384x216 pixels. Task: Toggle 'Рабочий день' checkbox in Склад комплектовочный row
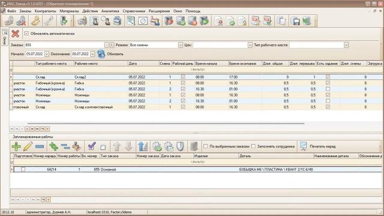coord(183,107)
